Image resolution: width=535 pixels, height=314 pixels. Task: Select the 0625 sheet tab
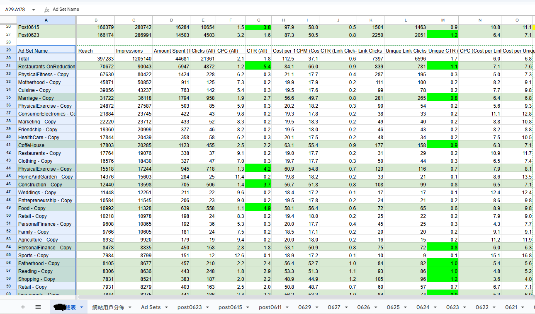coord(393,307)
